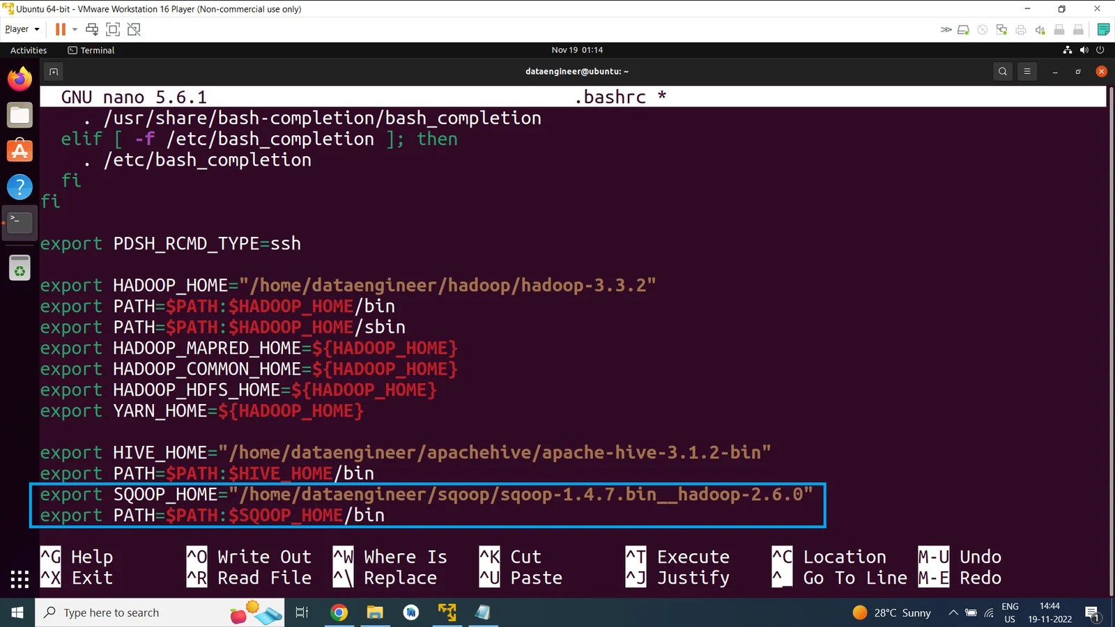Click the search icon in the terminal titlebar

[1002, 71]
